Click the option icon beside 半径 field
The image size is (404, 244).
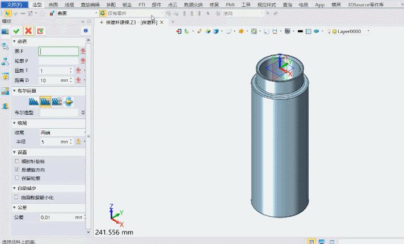(x=78, y=141)
